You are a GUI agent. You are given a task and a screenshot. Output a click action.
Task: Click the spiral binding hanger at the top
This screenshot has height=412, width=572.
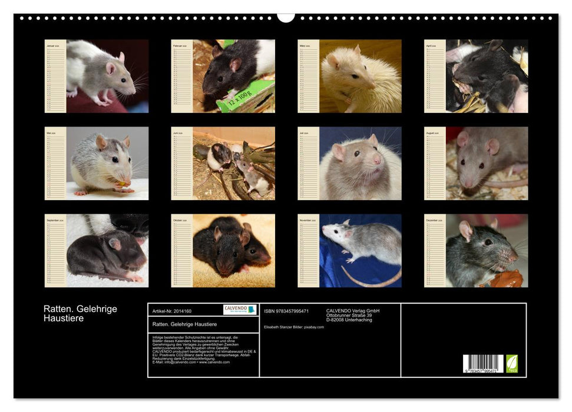pos(285,16)
